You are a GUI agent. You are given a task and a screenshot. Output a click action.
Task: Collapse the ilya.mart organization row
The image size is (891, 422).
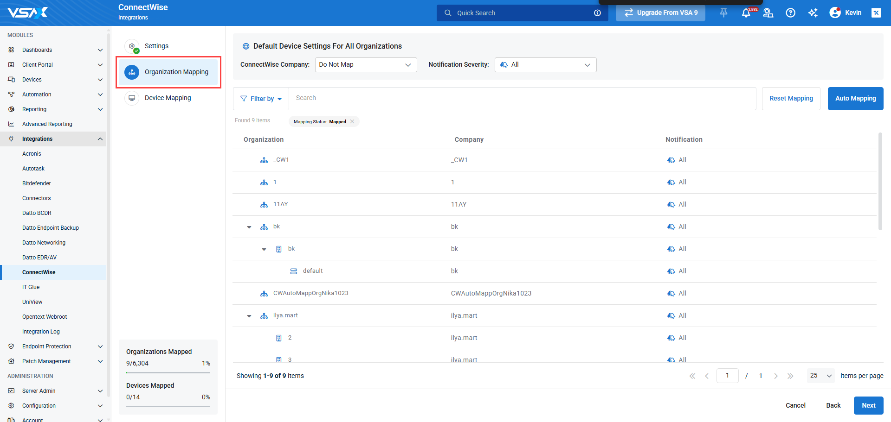[249, 316]
